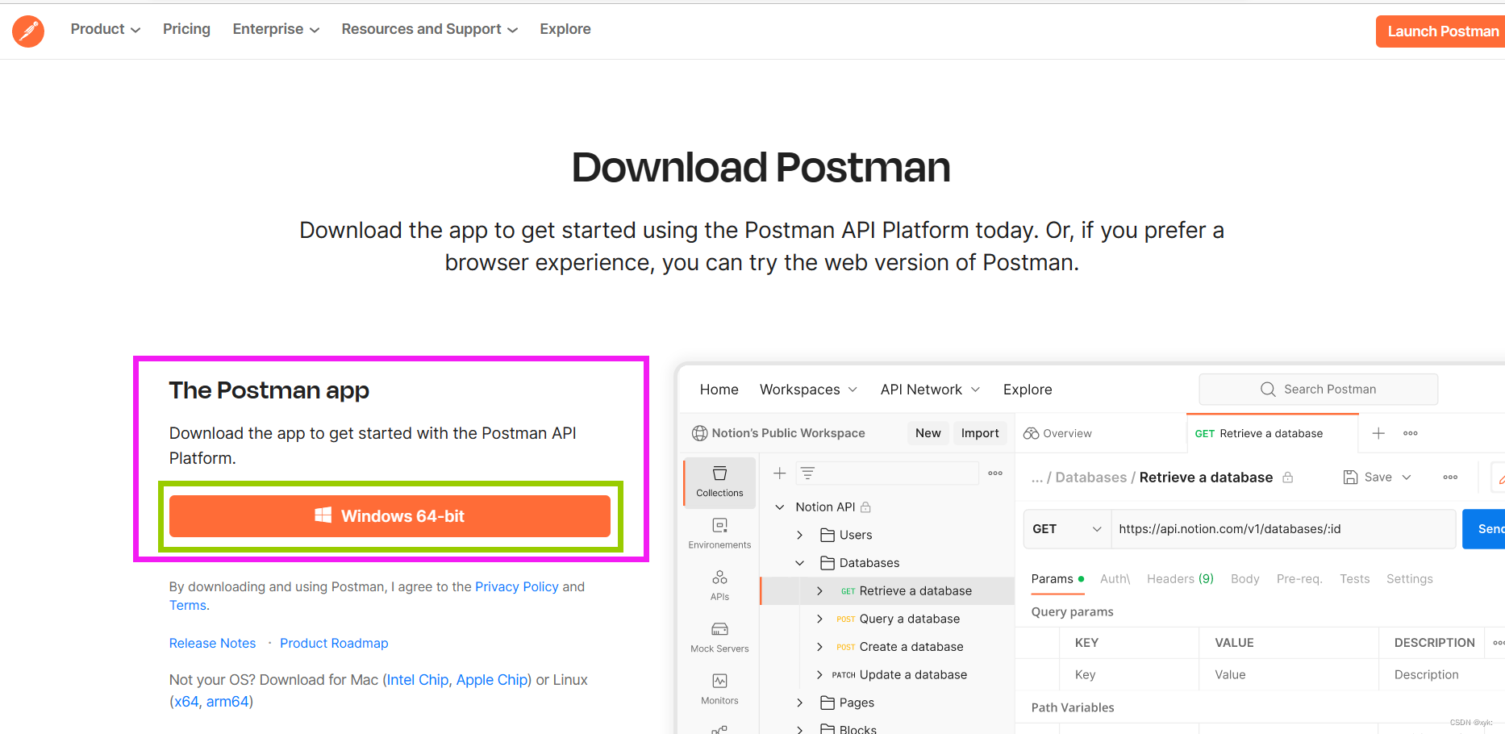The height and width of the screenshot is (734, 1505).
Task: Open Resources and Support menu
Action: point(429,29)
